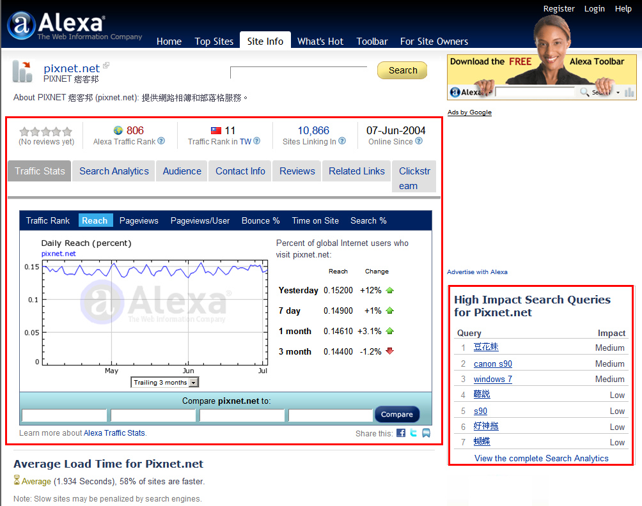Image resolution: width=642 pixels, height=506 pixels.
Task: Click the Alexa logo in the header
Action: click(x=75, y=26)
